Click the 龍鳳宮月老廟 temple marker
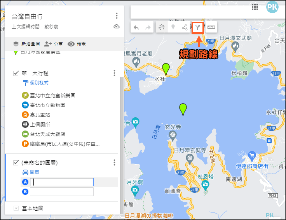The height and width of the screenshot is (220, 286). tap(136, 62)
